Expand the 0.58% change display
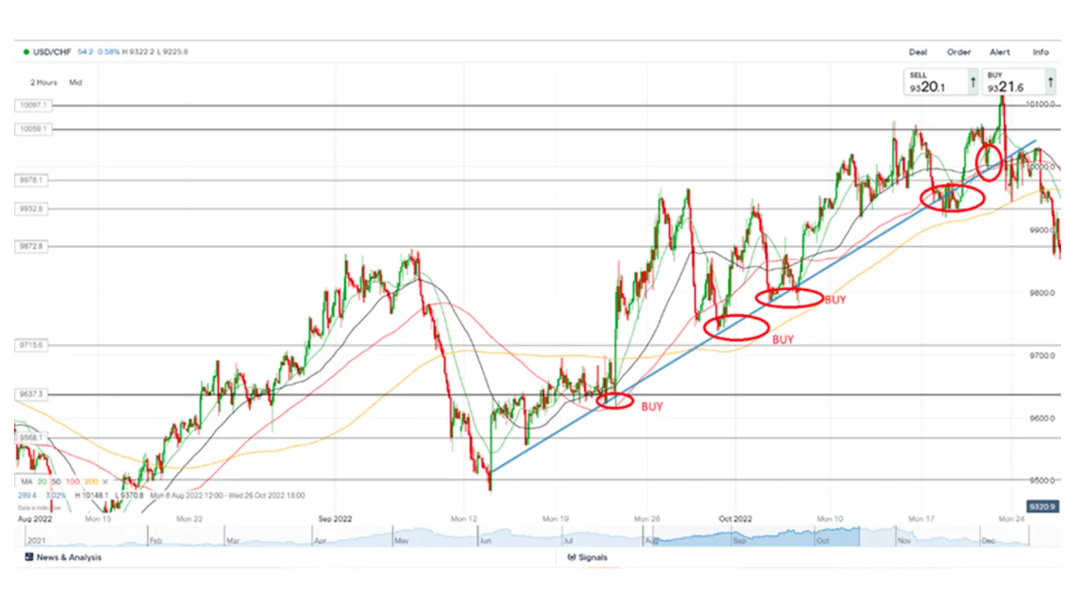The width and height of the screenshot is (1075, 608). pyautogui.click(x=109, y=51)
